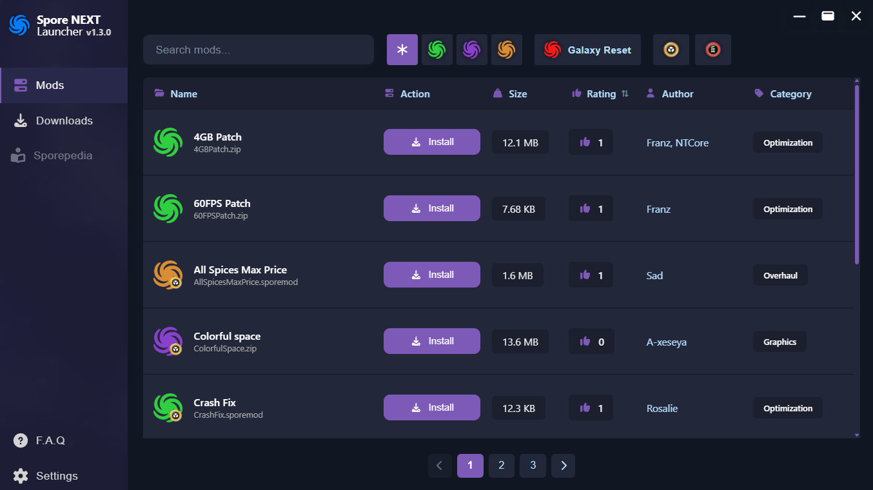
Task: Click the yellow cube package filter icon
Action: 671,50
